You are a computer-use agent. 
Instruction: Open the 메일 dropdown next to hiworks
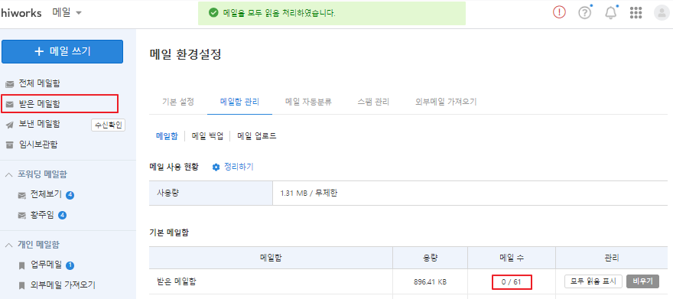point(67,13)
